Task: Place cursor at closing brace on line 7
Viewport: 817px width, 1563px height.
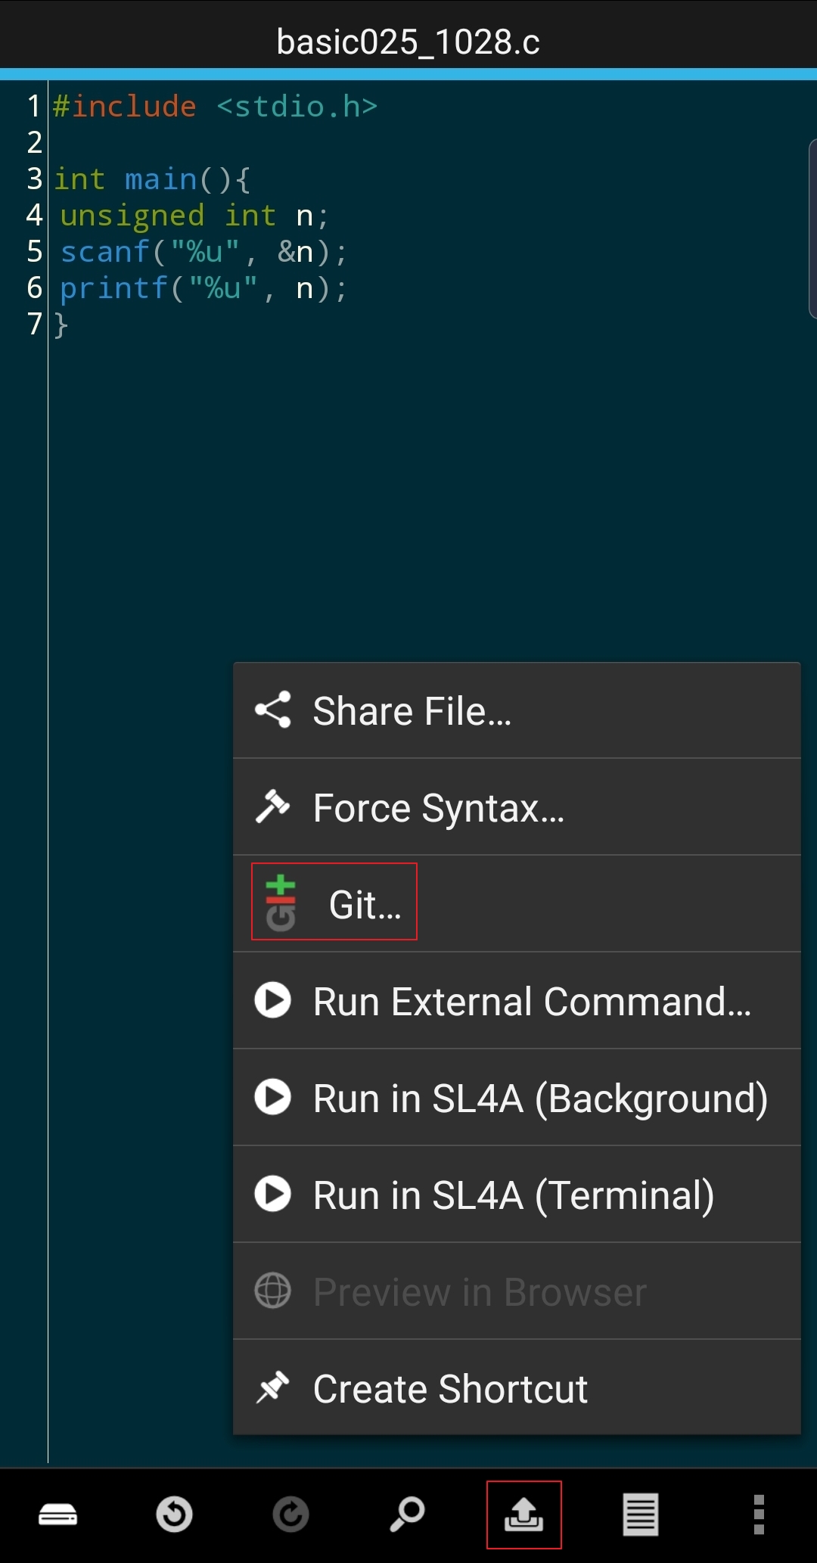Action: (x=61, y=325)
